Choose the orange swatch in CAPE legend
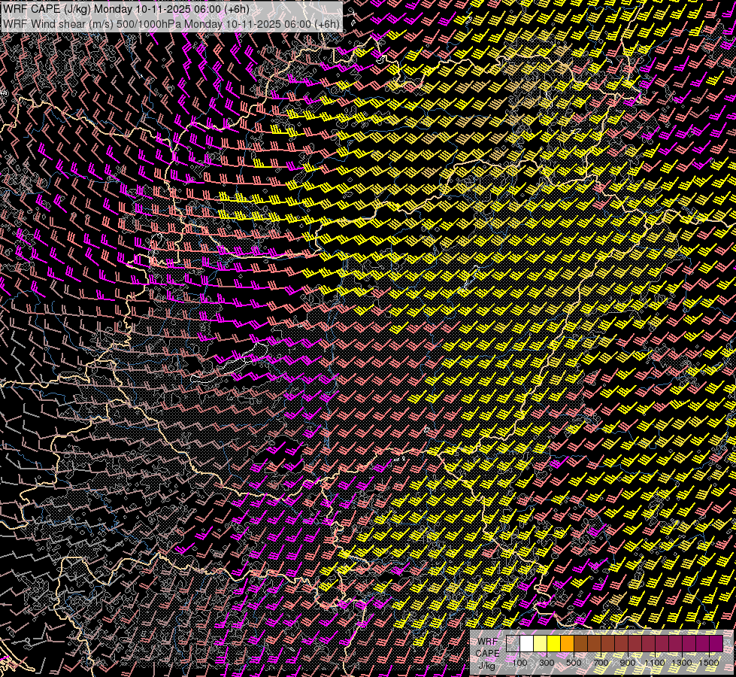 567,644
